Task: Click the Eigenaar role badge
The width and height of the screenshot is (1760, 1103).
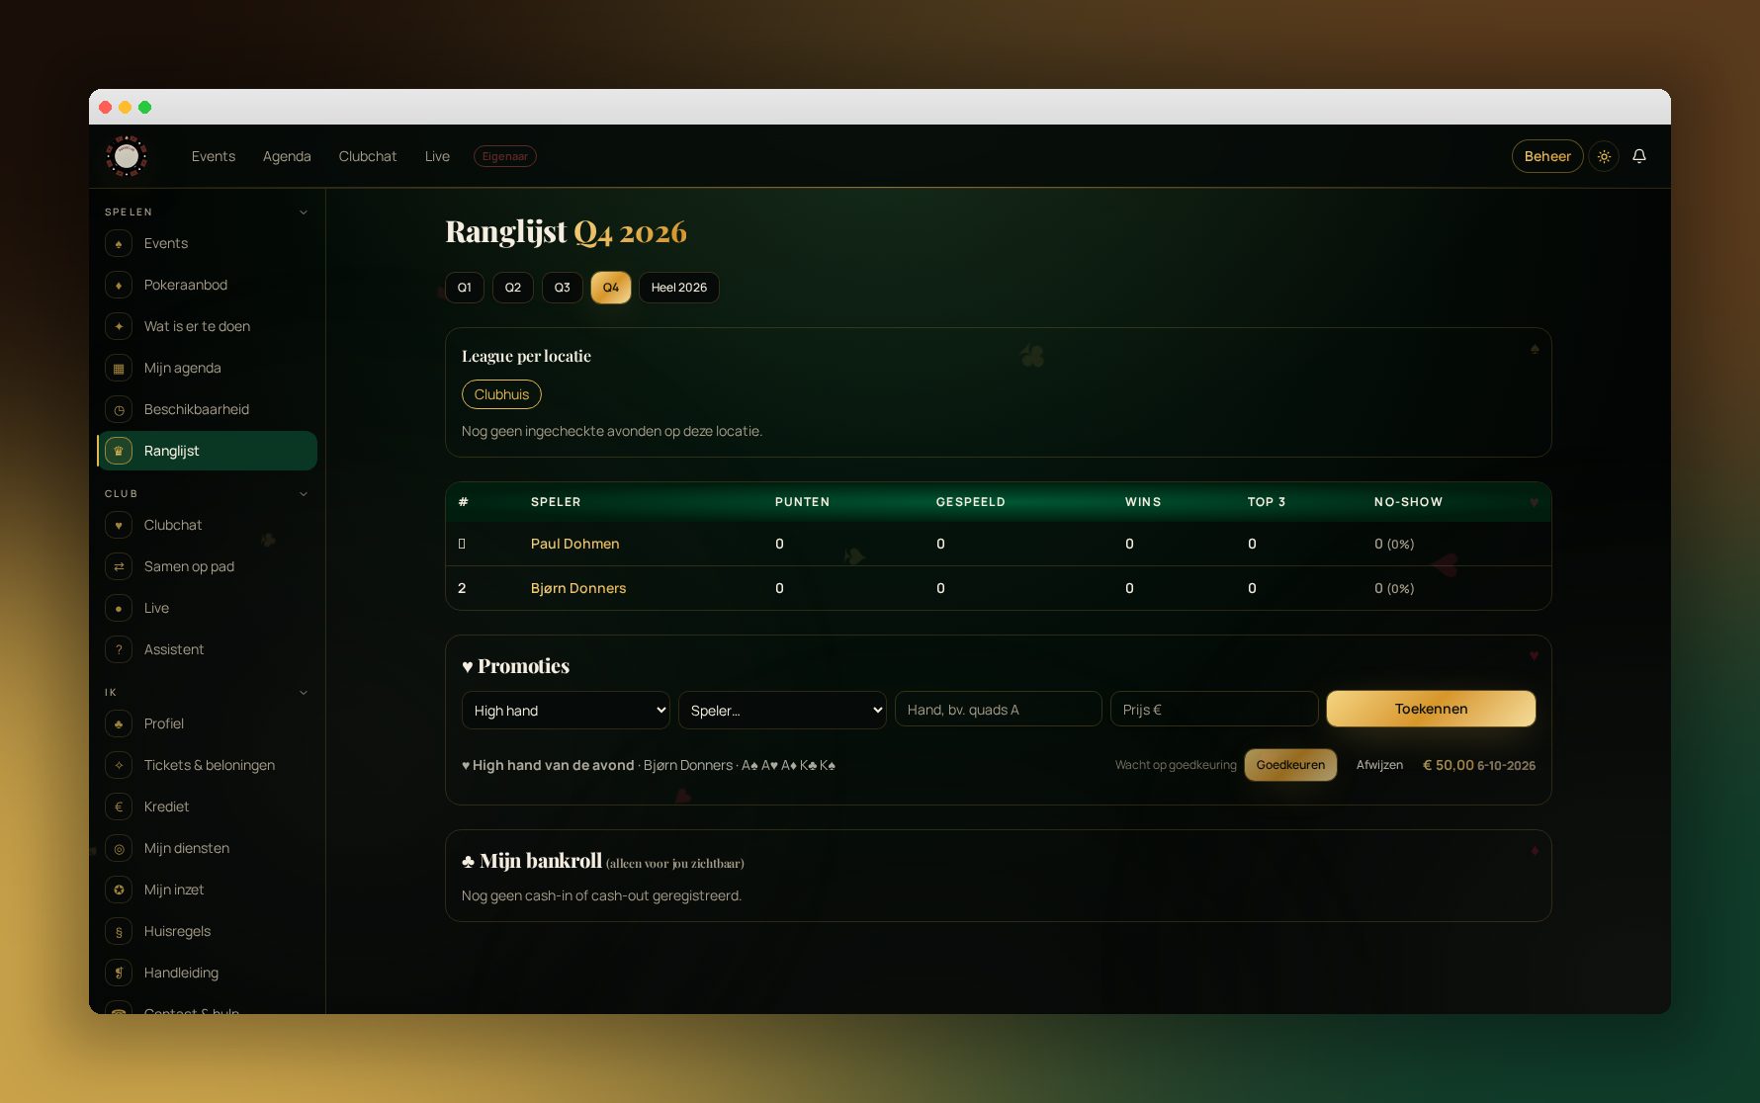Action: (x=505, y=156)
